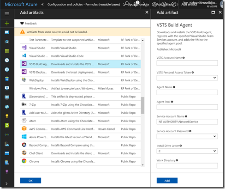Click the Azure PowerShell Windows logo icon

pyautogui.click(x=24, y=137)
